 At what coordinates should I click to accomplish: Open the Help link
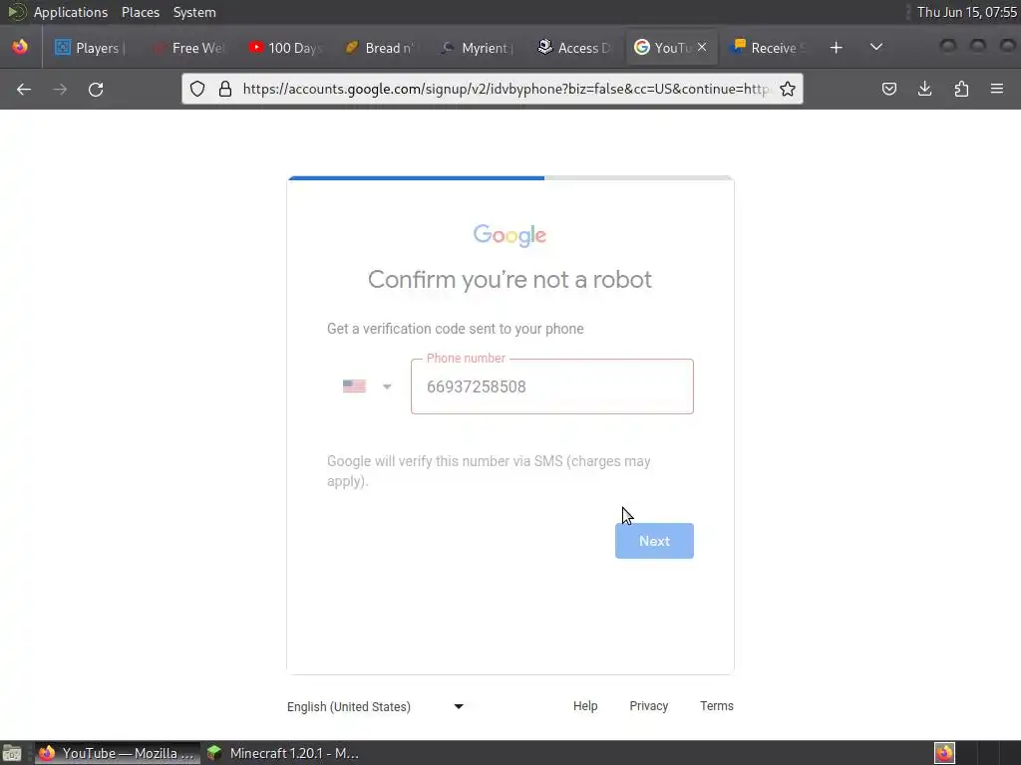click(x=584, y=706)
